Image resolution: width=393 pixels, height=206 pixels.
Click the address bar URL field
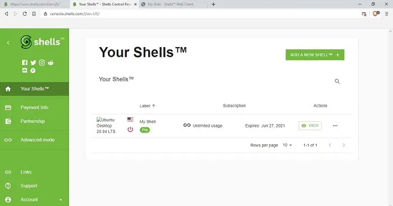pos(199,14)
